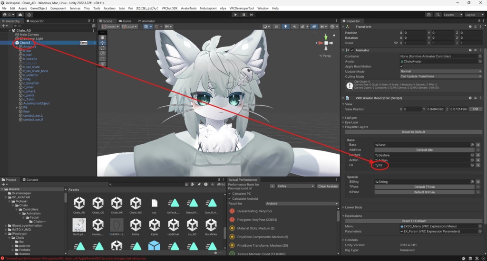The width and height of the screenshot is (487, 261).
Task: Remove the FX layer with x
Action: [x=478, y=165]
